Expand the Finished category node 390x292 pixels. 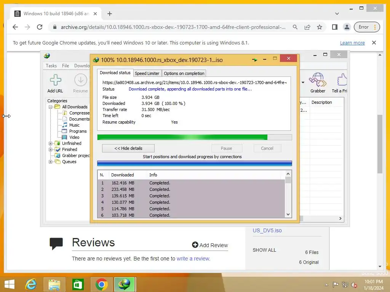click(x=51, y=149)
